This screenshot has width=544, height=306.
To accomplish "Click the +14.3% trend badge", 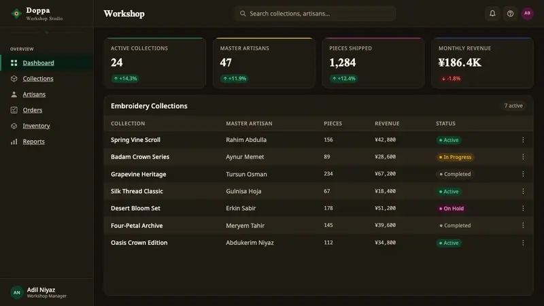I will click(x=125, y=78).
